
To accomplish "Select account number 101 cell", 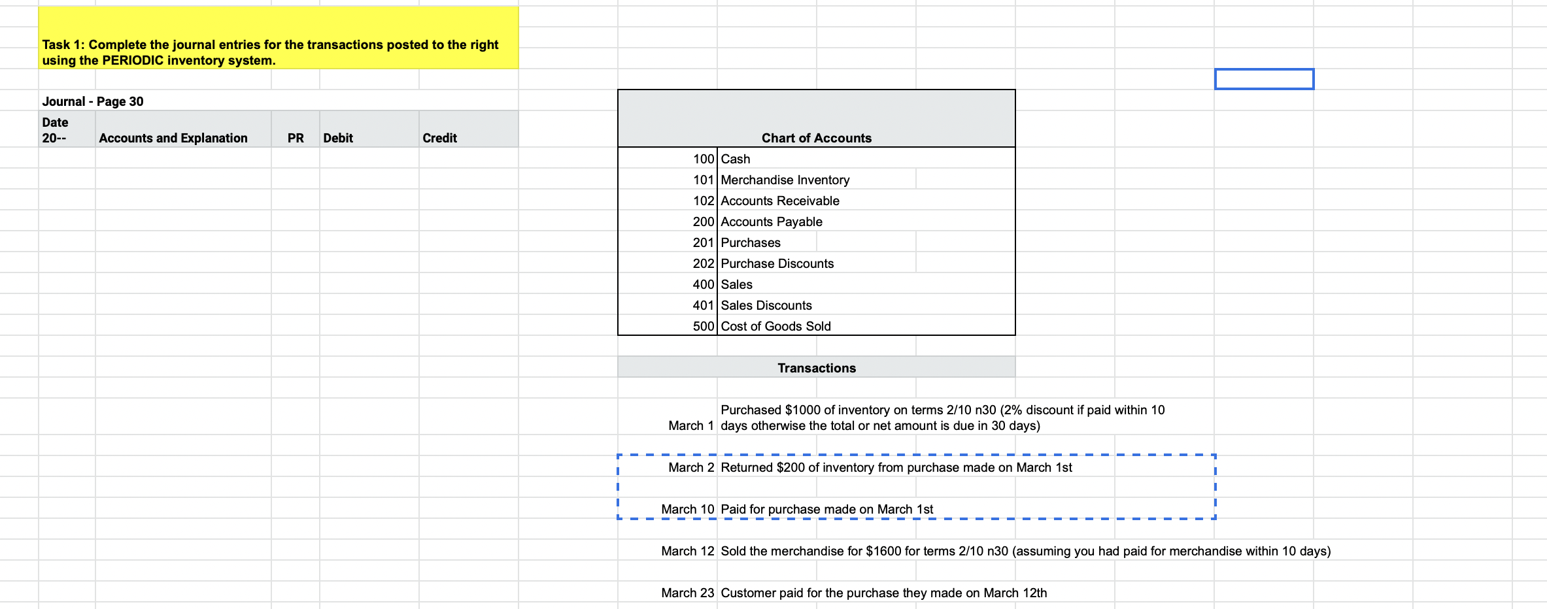I will [668, 180].
